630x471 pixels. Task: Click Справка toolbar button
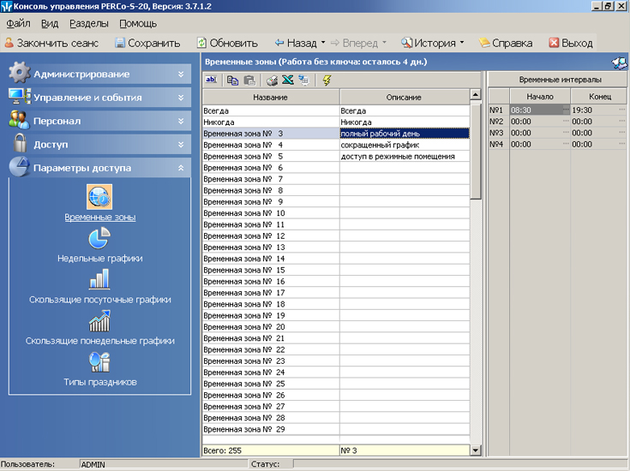[x=506, y=43]
